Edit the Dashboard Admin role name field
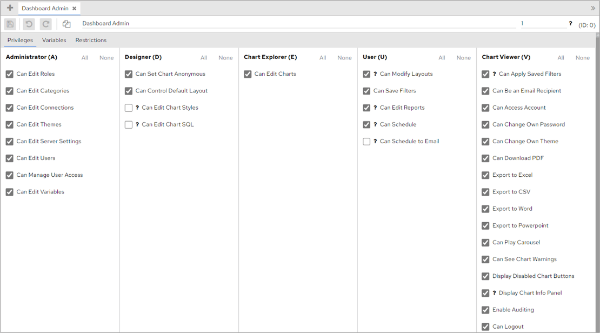Screen dimensions: 600x333 point(298,23)
